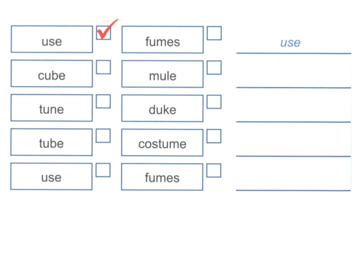The width and height of the screenshot is (362, 272).
Task: Choose the tube word box
Action: click(x=52, y=142)
